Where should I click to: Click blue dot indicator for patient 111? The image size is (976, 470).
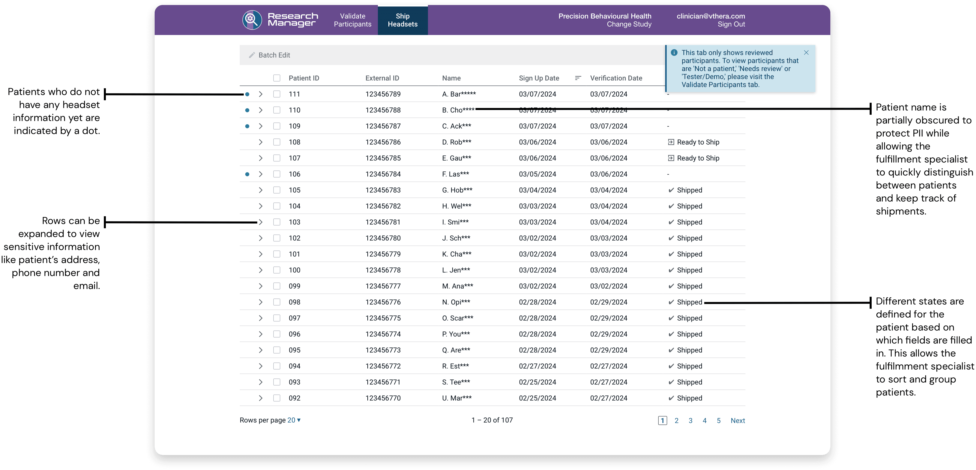click(x=247, y=94)
